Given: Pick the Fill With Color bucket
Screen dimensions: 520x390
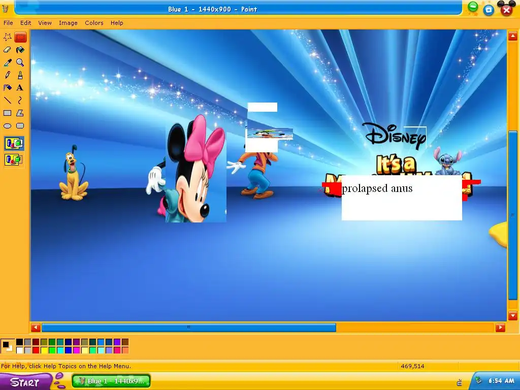Looking at the screenshot, I should pyautogui.click(x=20, y=50).
